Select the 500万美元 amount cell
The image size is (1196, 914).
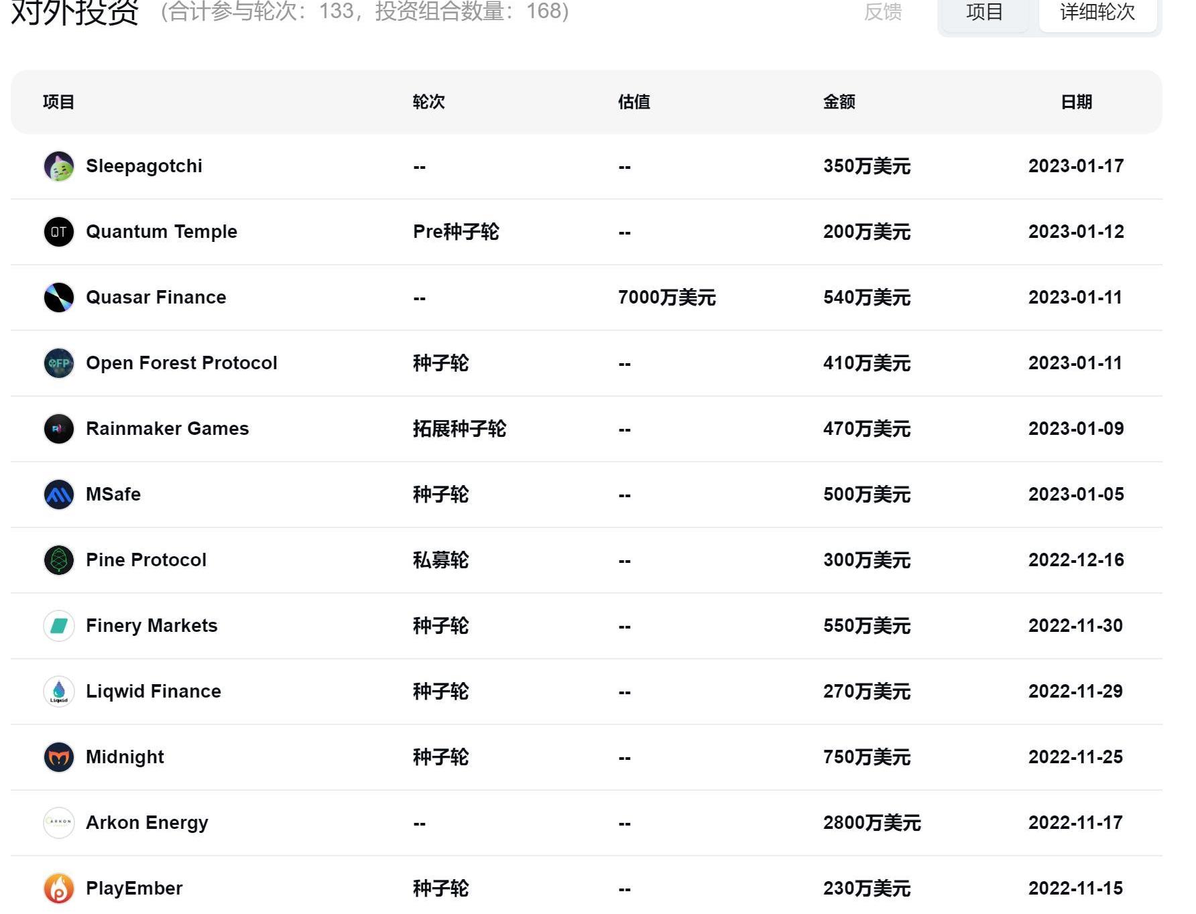coord(867,495)
